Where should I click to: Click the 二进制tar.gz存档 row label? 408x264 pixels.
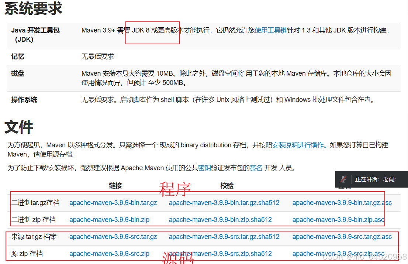35,203
